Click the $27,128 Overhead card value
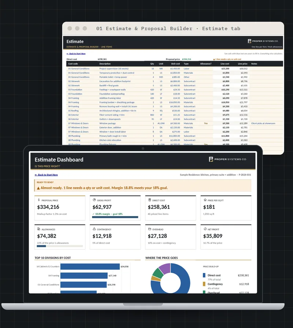Viewport: 293px width, 328px height. pos(157,236)
